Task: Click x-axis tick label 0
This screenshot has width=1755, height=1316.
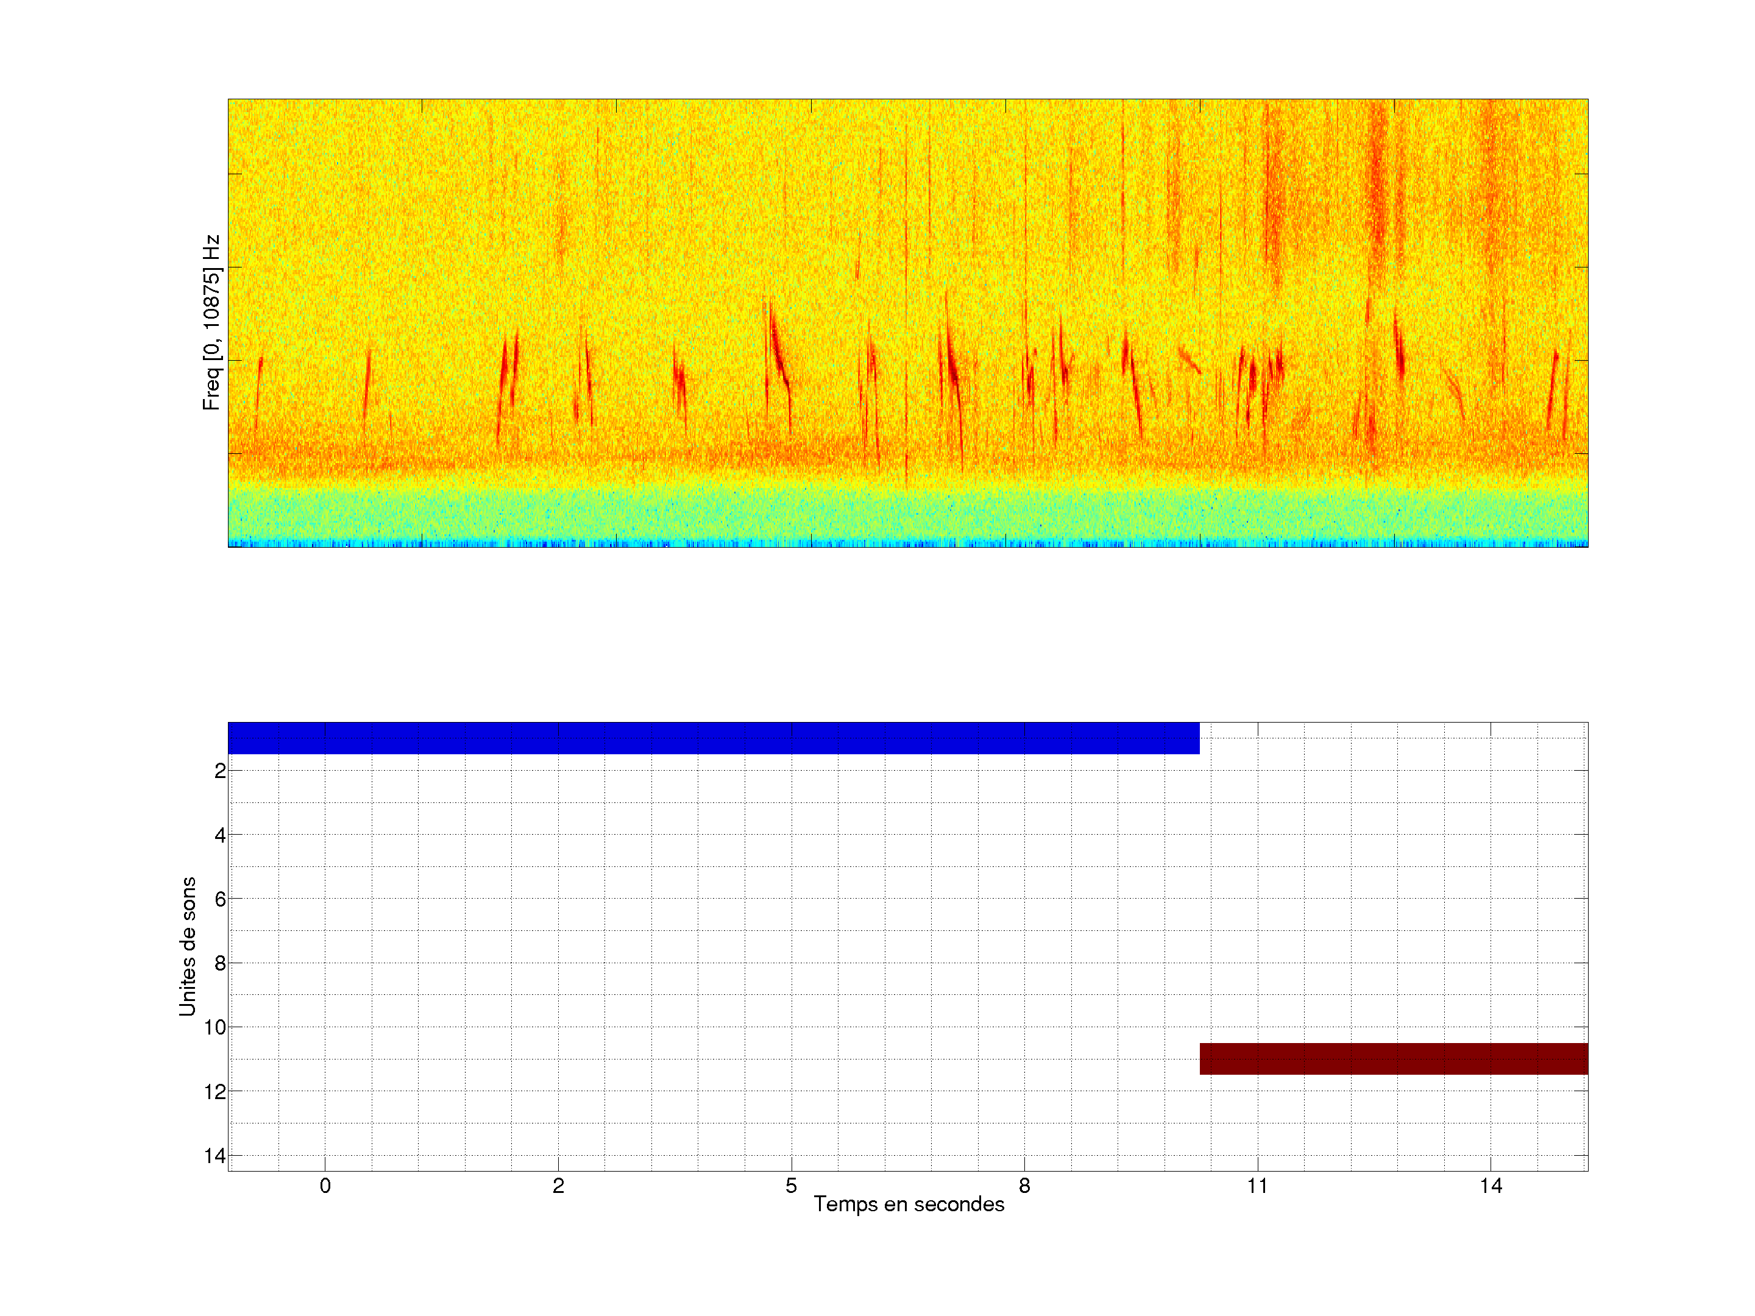Action: coord(325,1186)
